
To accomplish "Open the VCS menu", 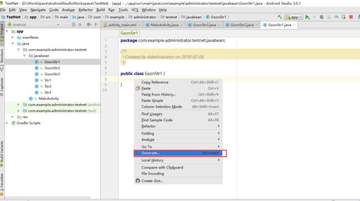I will [x=135, y=10].
